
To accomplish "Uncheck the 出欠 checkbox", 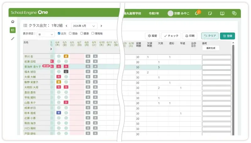I will 59,33.
